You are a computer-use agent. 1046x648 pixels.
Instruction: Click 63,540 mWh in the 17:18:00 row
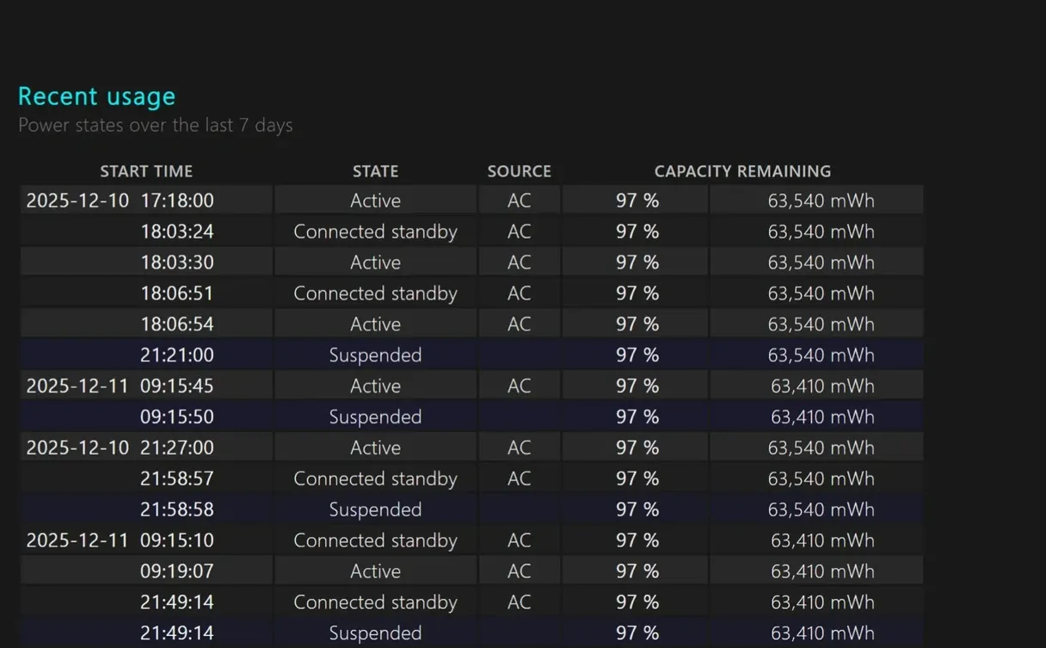point(821,201)
